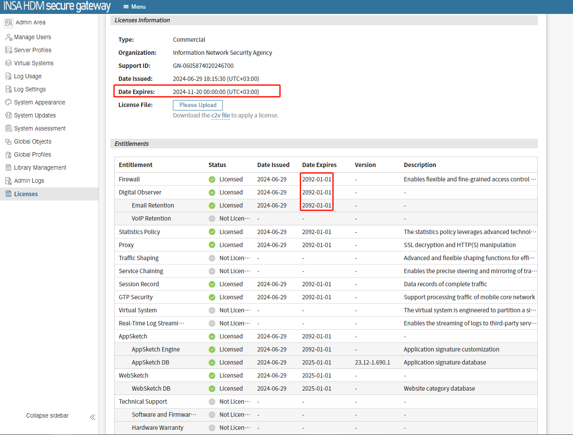573x435 pixels.
Task: Go to System Updates page
Action: click(35, 115)
